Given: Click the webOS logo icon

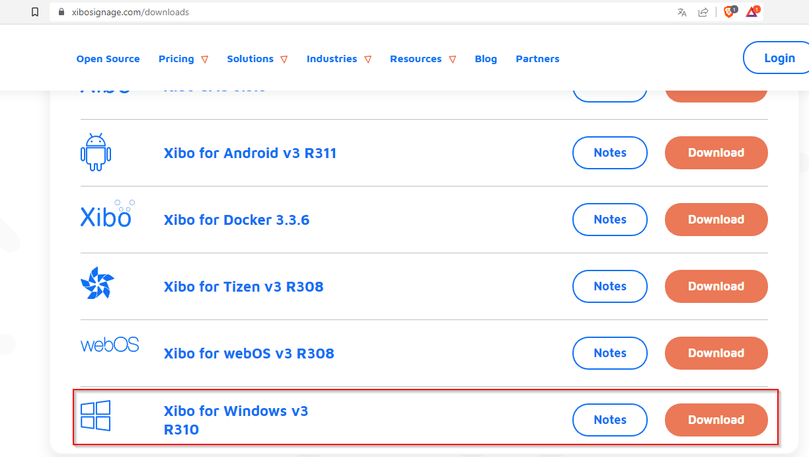Looking at the screenshot, I should (110, 345).
